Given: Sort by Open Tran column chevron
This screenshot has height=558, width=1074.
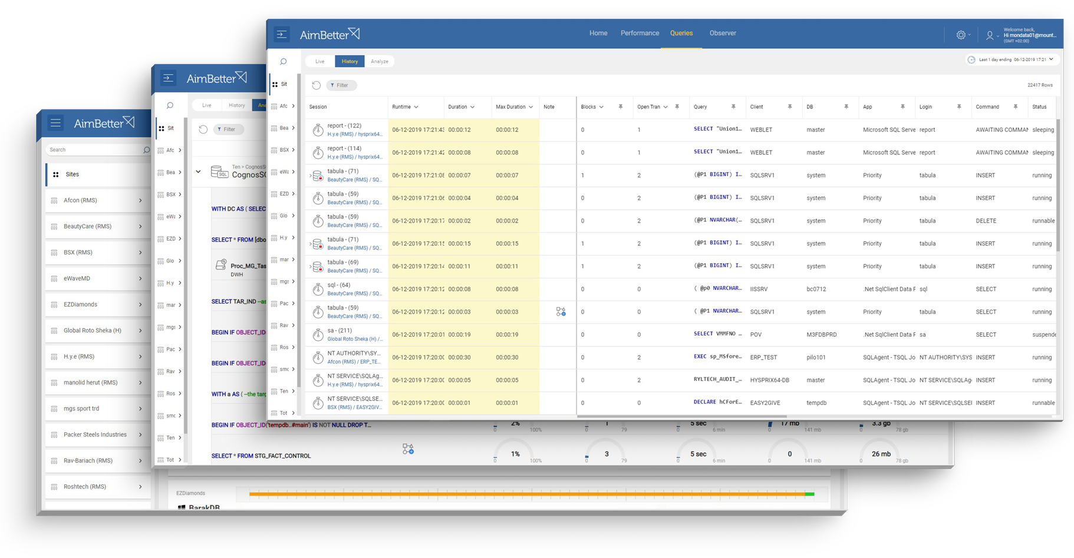Looking at the screenshot, I should coord(666,107).
